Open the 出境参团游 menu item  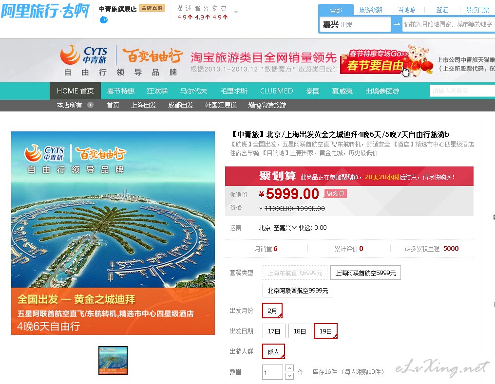(382, 91)
